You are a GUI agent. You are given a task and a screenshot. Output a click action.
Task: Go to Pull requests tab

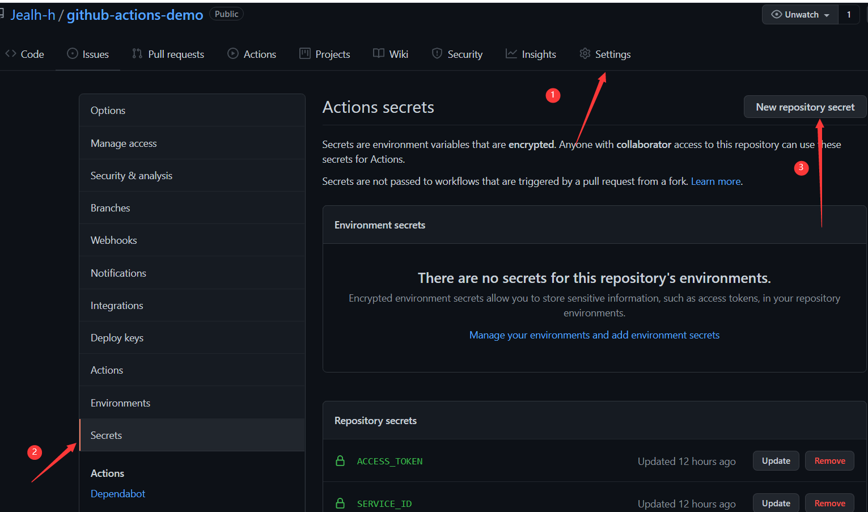pos(168,54)
